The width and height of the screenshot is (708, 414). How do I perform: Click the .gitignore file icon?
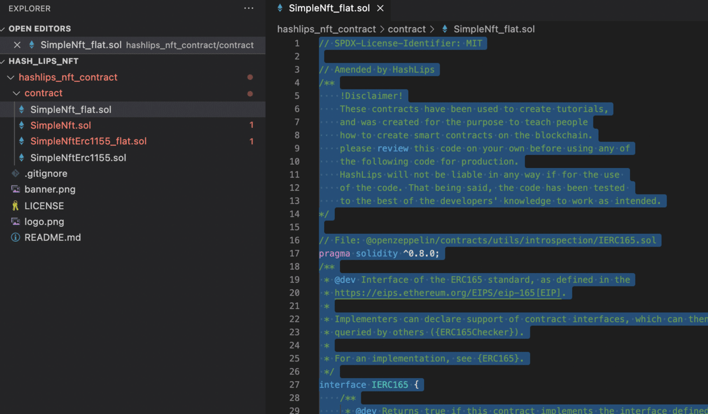15,173
